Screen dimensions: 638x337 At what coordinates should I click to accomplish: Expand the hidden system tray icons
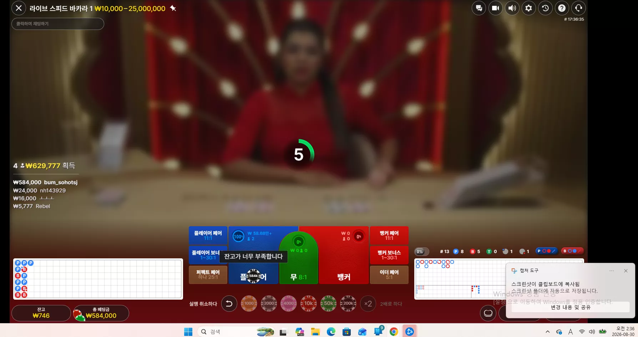(x=548, y=332)
